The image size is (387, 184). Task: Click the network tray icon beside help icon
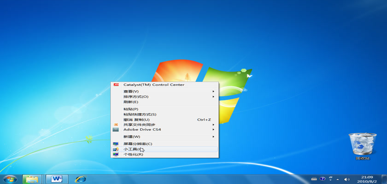coord(331,179)
